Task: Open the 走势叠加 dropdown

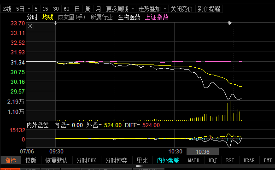Action: tap(152, 9)
